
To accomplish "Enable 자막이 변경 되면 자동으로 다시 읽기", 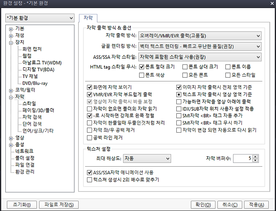I will tap(179, 130).
